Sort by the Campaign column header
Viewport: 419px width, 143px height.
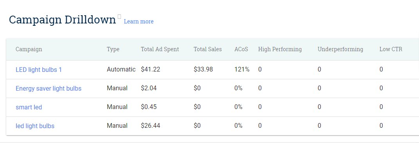29,49
